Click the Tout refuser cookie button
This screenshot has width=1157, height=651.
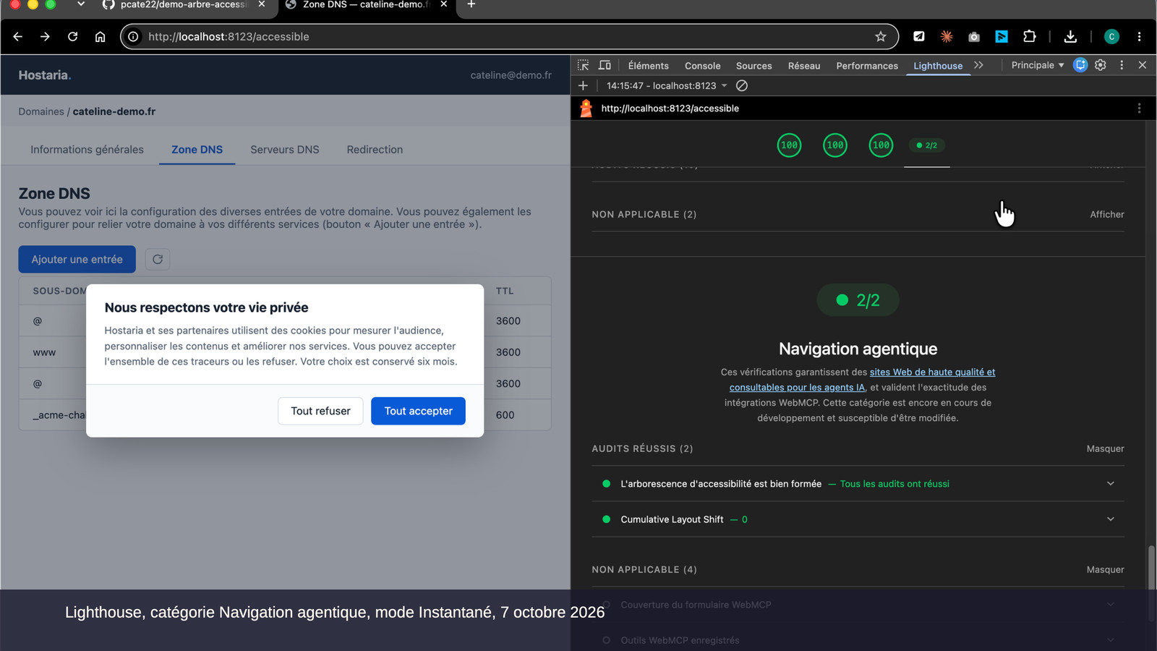pyautogui.click(x=320, y=411)
